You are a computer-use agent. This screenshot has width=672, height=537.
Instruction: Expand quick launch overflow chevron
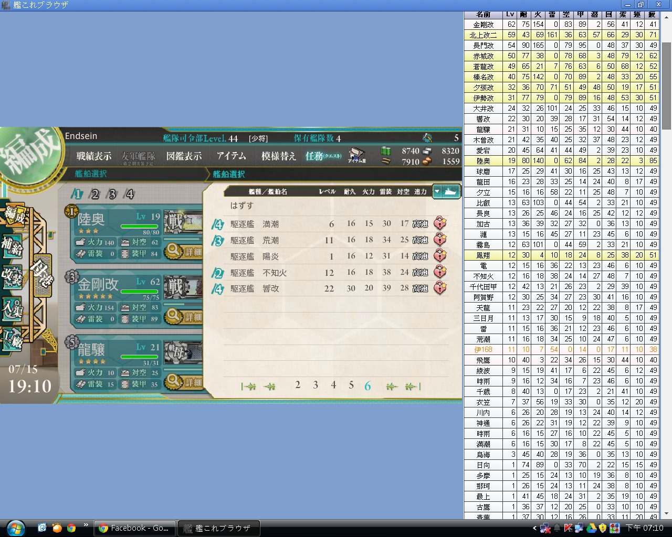click(x=86, y=524)
